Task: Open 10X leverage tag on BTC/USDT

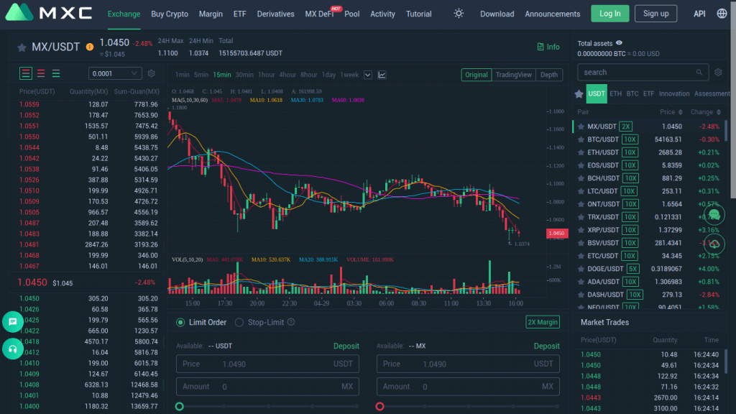Action: click(x=630, y=139)
